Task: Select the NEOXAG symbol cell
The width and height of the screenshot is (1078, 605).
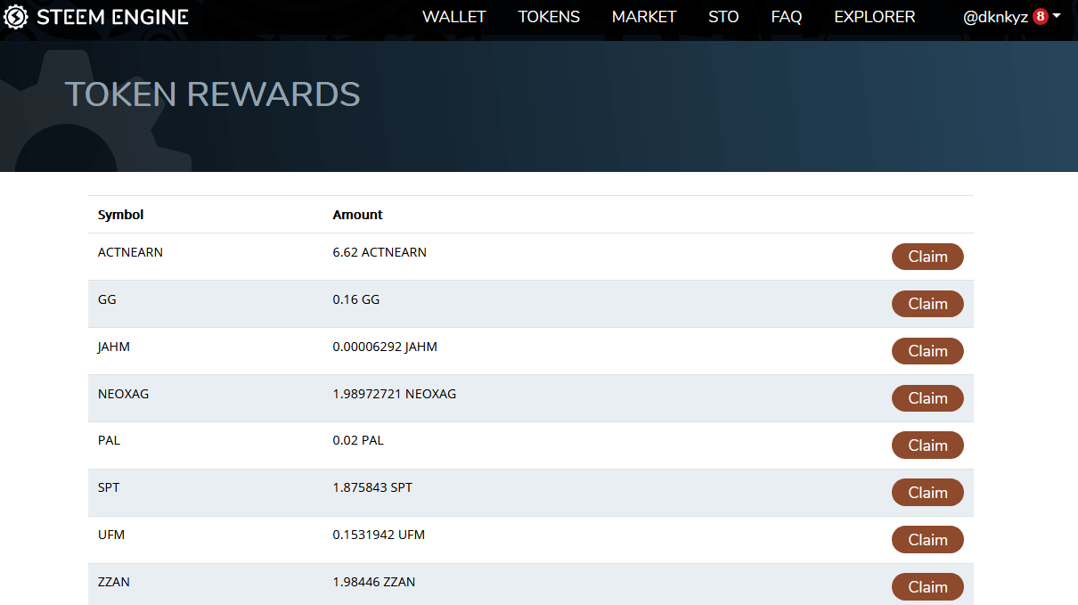Action: [124, 394]
